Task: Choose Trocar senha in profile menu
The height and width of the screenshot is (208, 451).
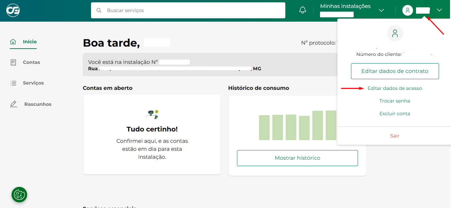Action: coord(395,101)
